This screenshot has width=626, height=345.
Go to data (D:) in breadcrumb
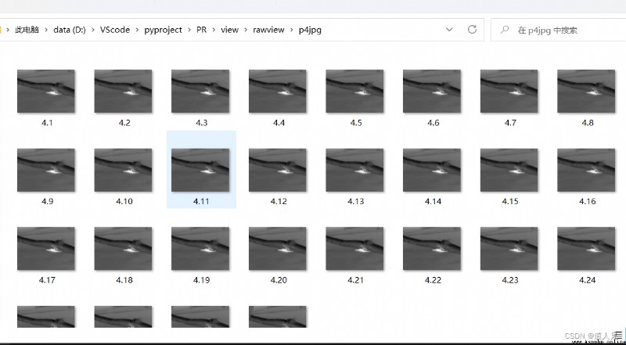[70, 30]
